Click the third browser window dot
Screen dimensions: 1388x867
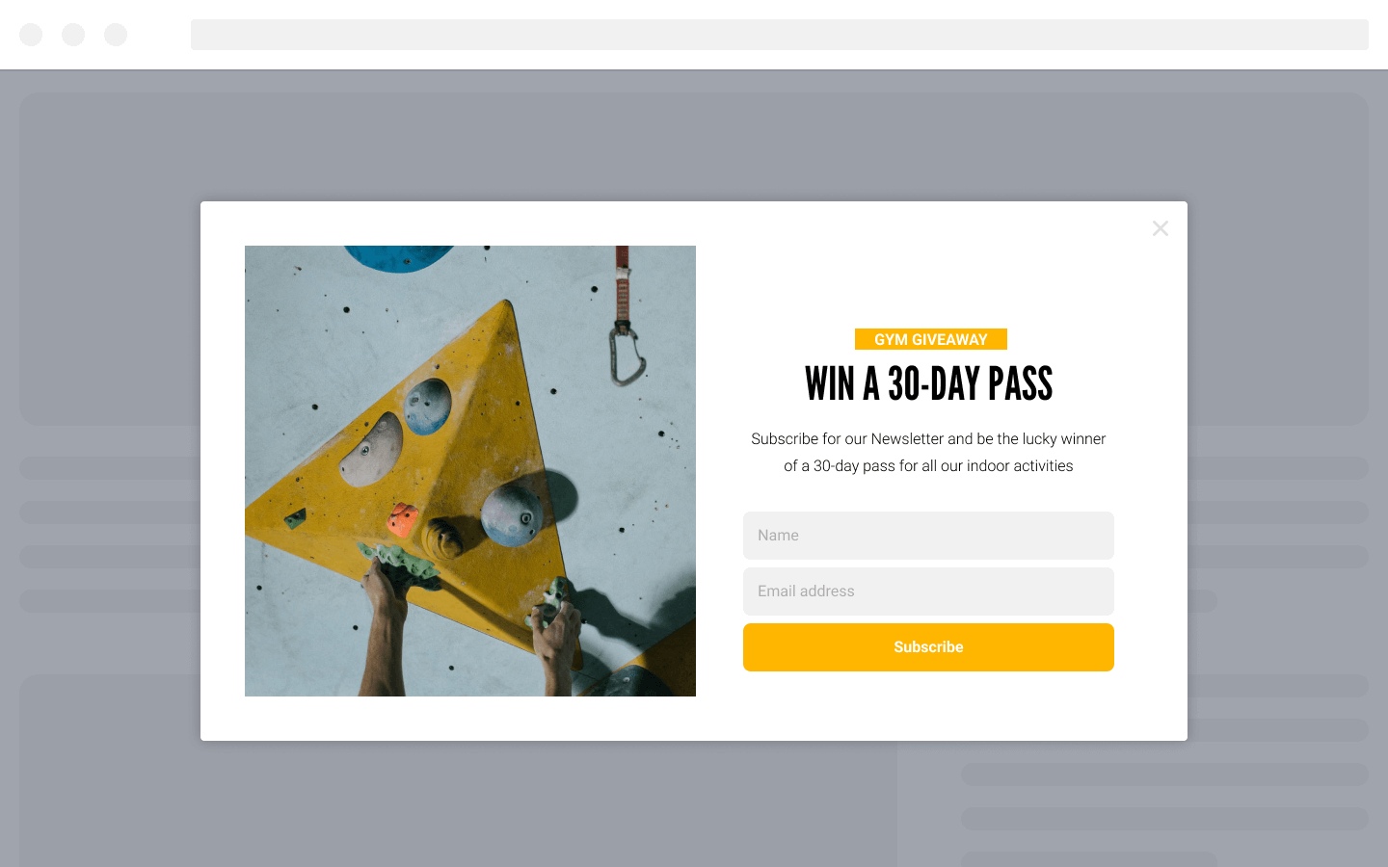click(x=116, y=35)
